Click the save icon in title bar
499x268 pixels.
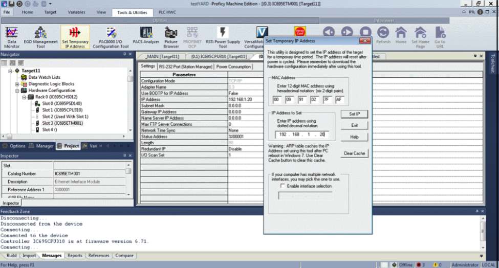coord(11,4)
